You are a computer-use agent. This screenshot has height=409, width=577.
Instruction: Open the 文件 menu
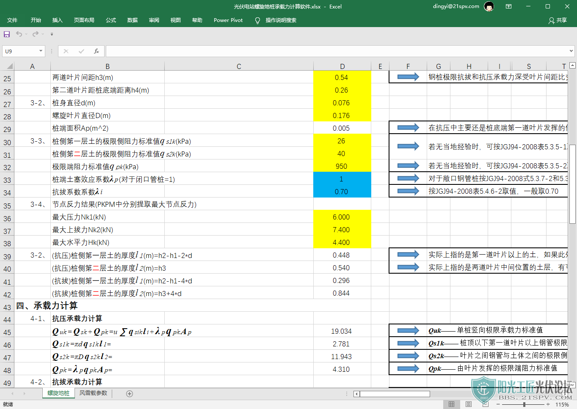coord(12,20)
